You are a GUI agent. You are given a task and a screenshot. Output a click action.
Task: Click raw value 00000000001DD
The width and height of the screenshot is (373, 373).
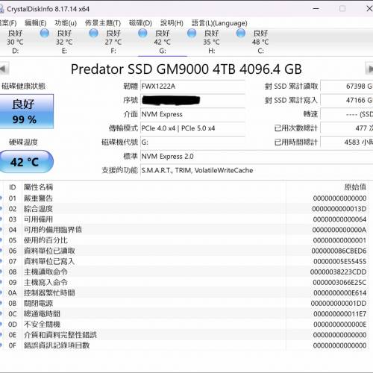point(339,304)
